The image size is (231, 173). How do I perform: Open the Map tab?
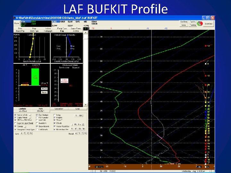tap(34, 29)
